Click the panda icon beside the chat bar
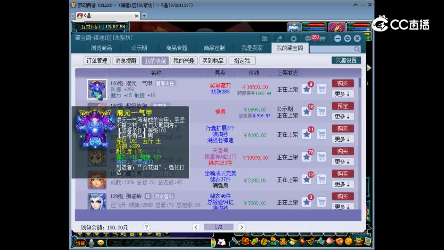This screenshot has height=250, width=444. point(221,242)
